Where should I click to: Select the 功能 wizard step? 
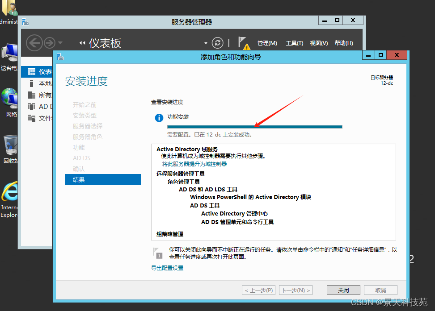pyautogui.click(x=79, y=148)
